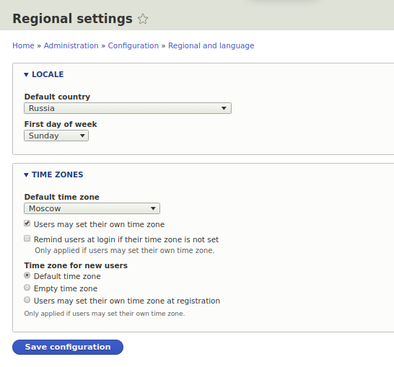Click the Save configuration button

[68, 347]
